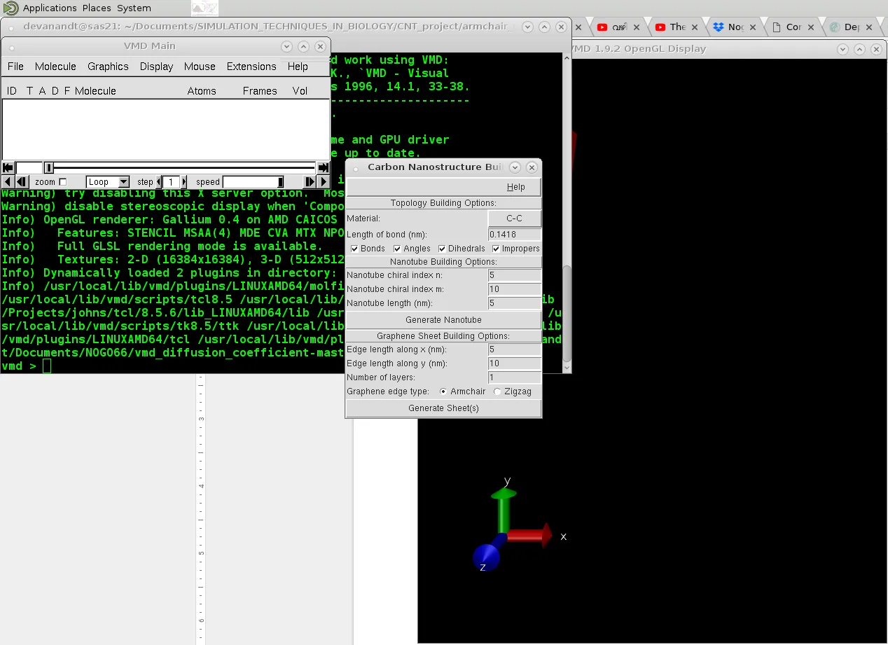
Task: Open the C-C material dropdown
Action: pos(514,219)
